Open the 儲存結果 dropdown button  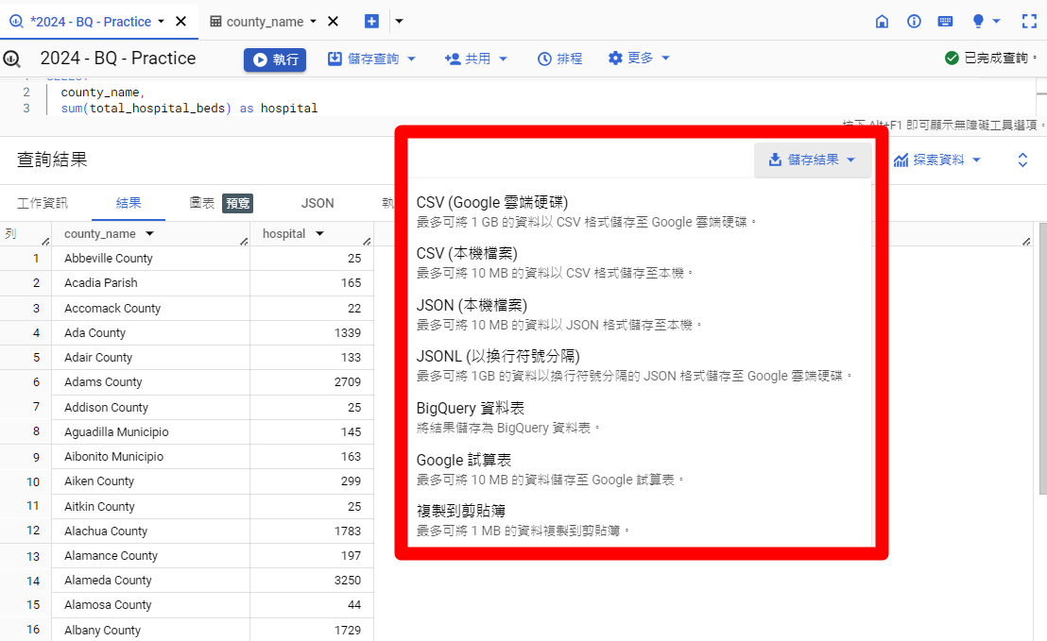pos(813,160)
